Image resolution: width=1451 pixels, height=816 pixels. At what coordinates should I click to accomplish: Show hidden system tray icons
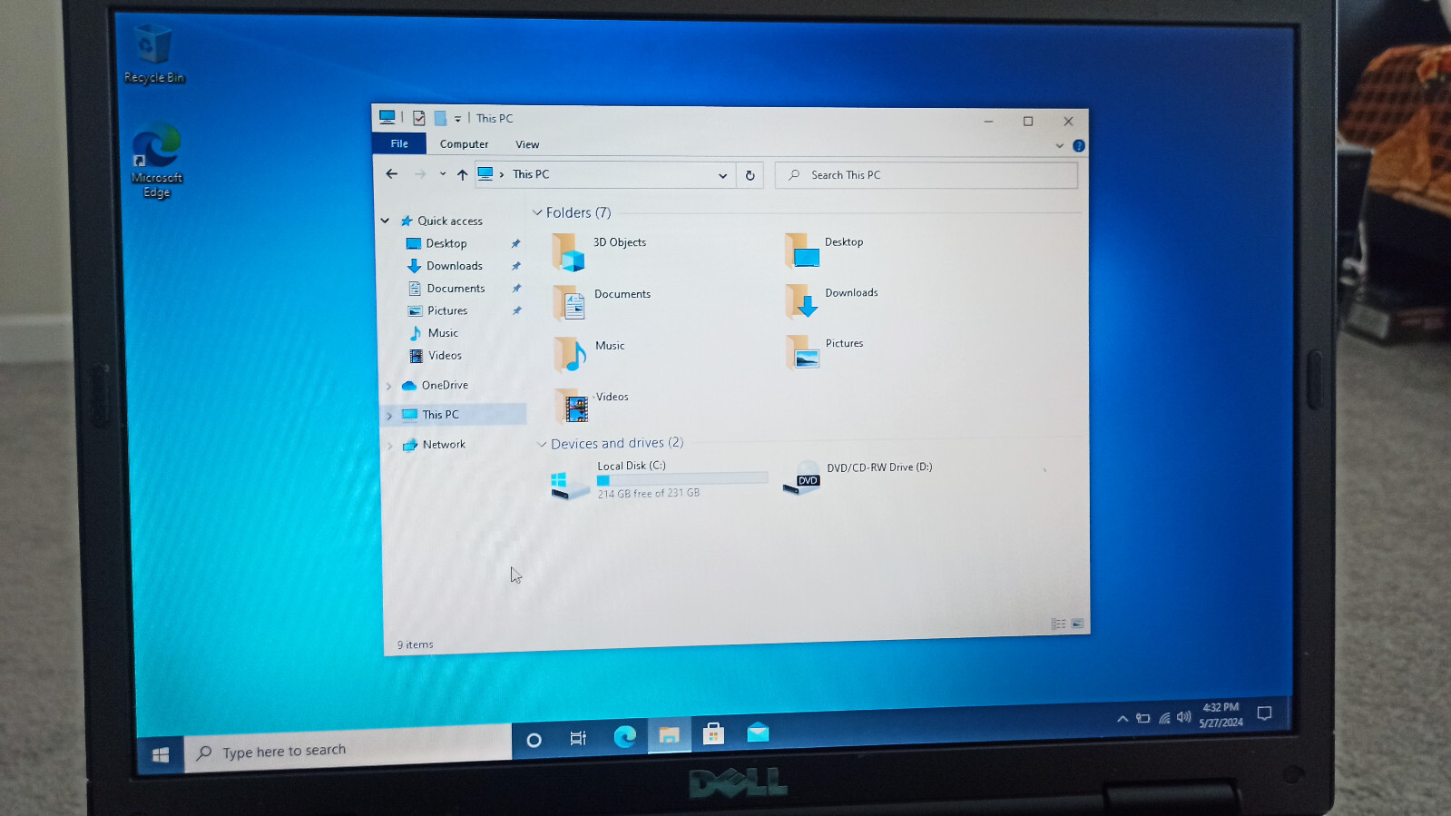tap(1123, 719)
